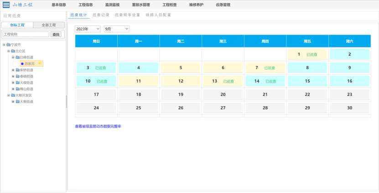Open the 2023年 year dropdown
This screenshot has width=379, height=193.
[88, 29]
